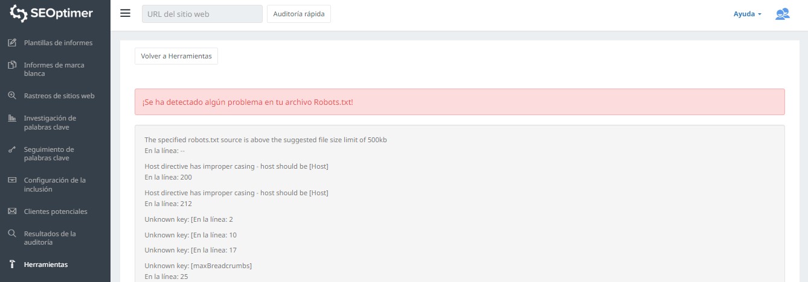Toggle the hamburger sidebar menu

(x=126, y=13)
